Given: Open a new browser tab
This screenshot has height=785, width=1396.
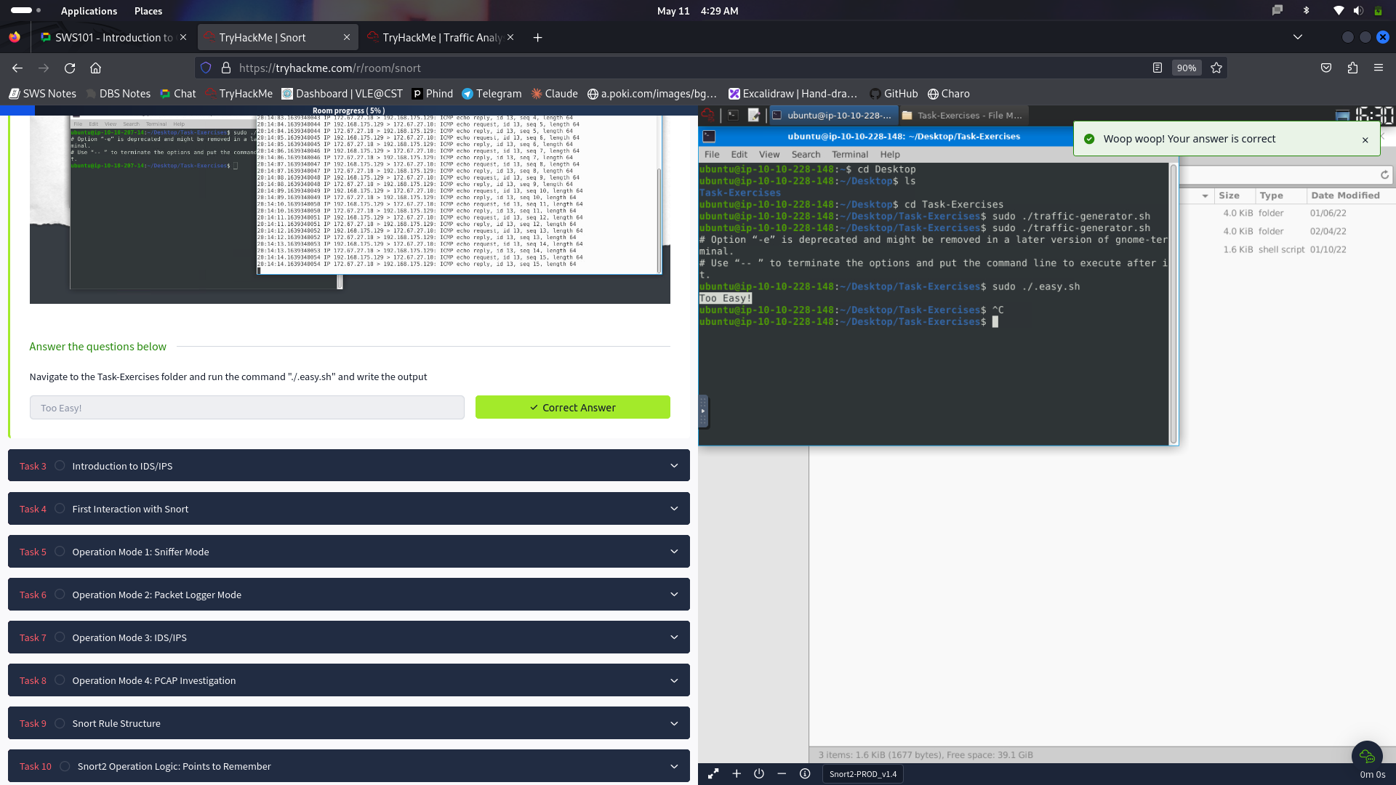Looking at the screenshot, I should point(537,37).
